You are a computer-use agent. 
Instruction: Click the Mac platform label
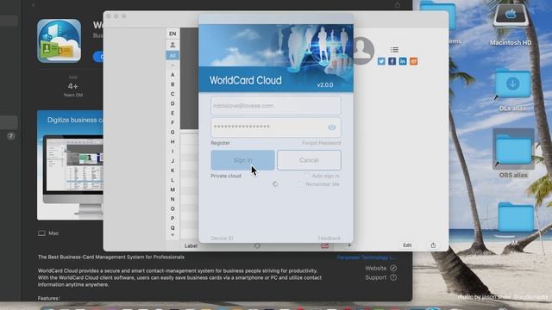(48, 233)
